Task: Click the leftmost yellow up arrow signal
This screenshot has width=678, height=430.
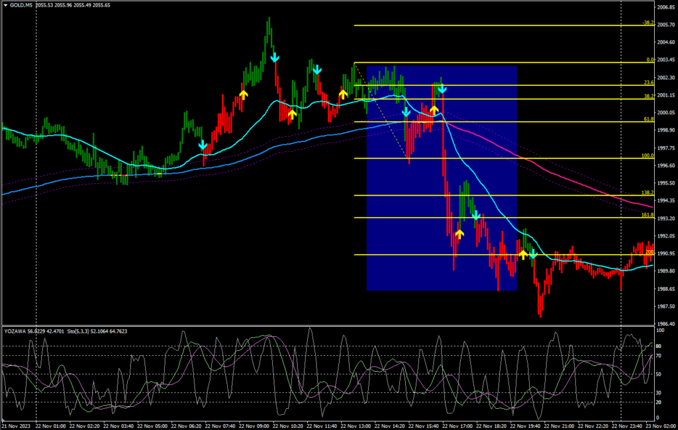Action: click(243, 94)
